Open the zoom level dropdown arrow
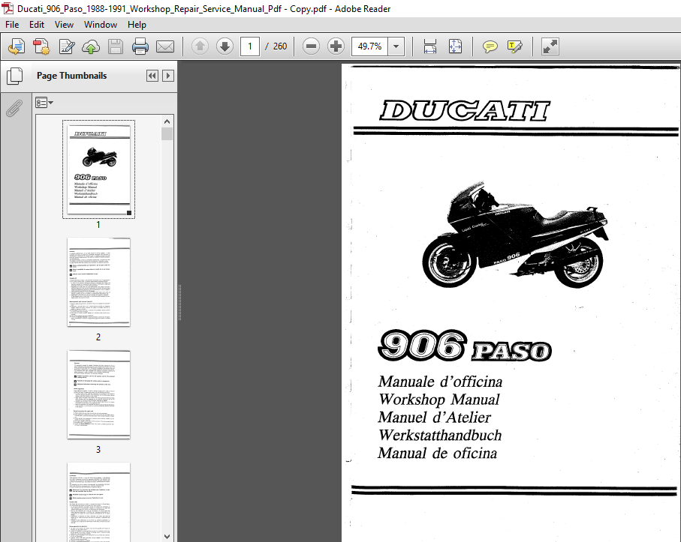The height and width of the screenshot is (542, 681). coord(396,46)
